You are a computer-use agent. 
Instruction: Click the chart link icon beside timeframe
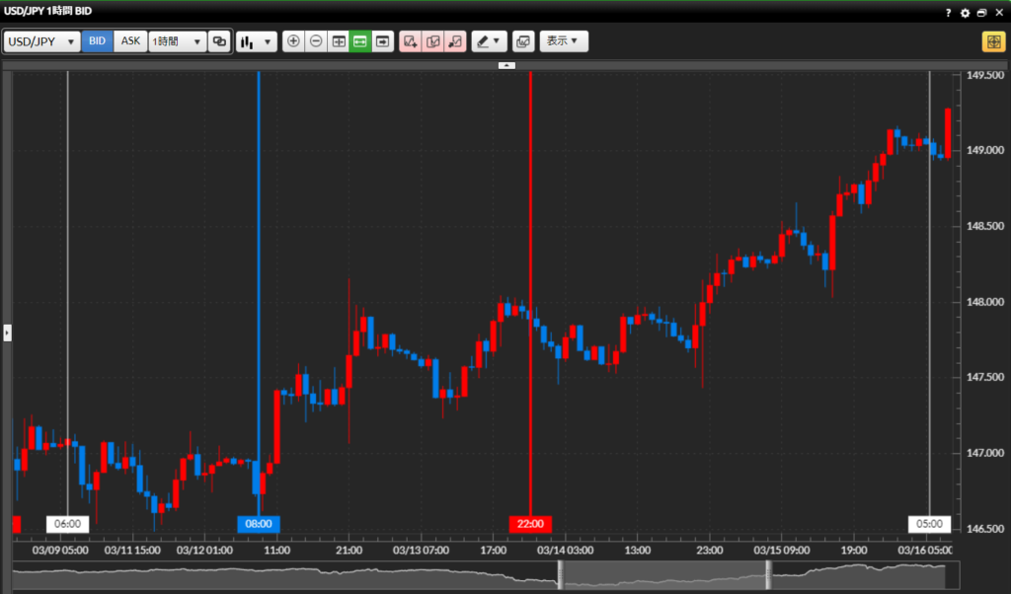click(220, 41)
